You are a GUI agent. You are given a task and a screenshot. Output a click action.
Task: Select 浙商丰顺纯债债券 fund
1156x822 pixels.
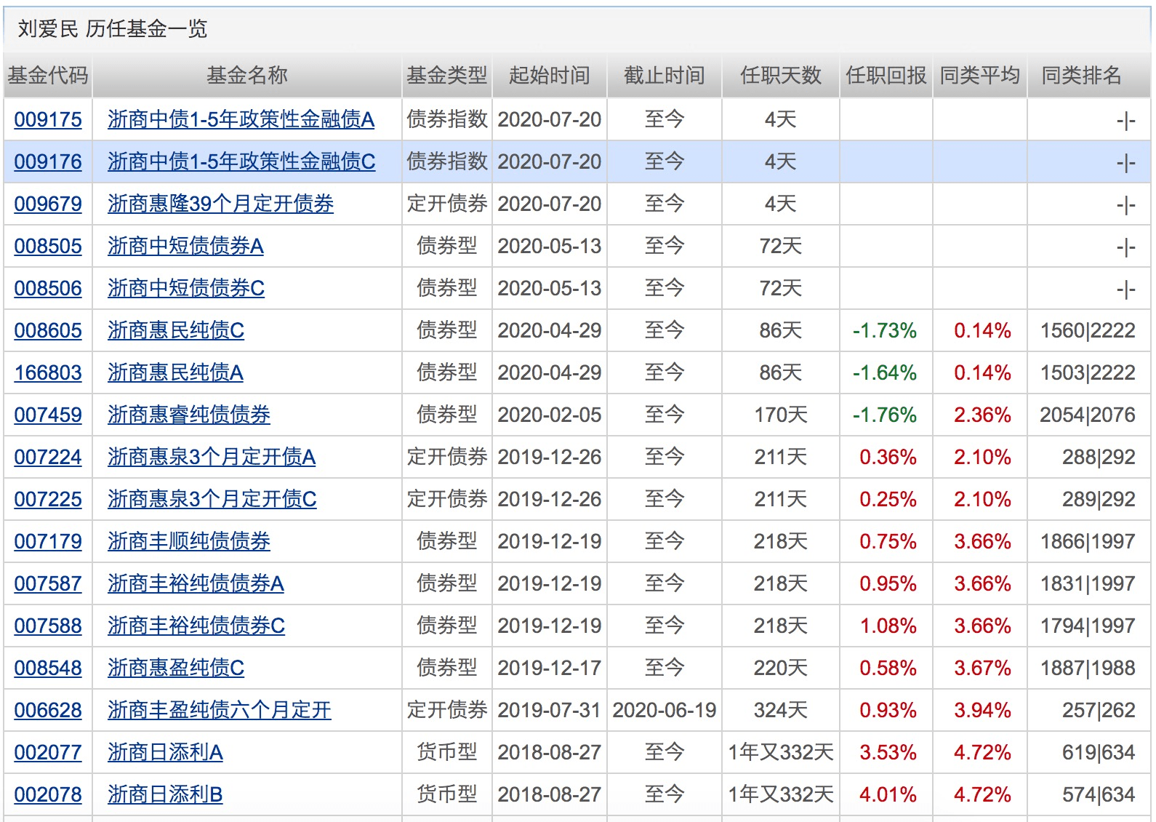coord(189,541)
